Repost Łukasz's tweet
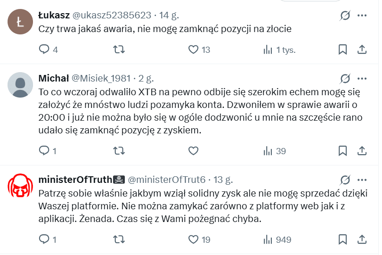This screenshot has height=255, width=382. 120,49
